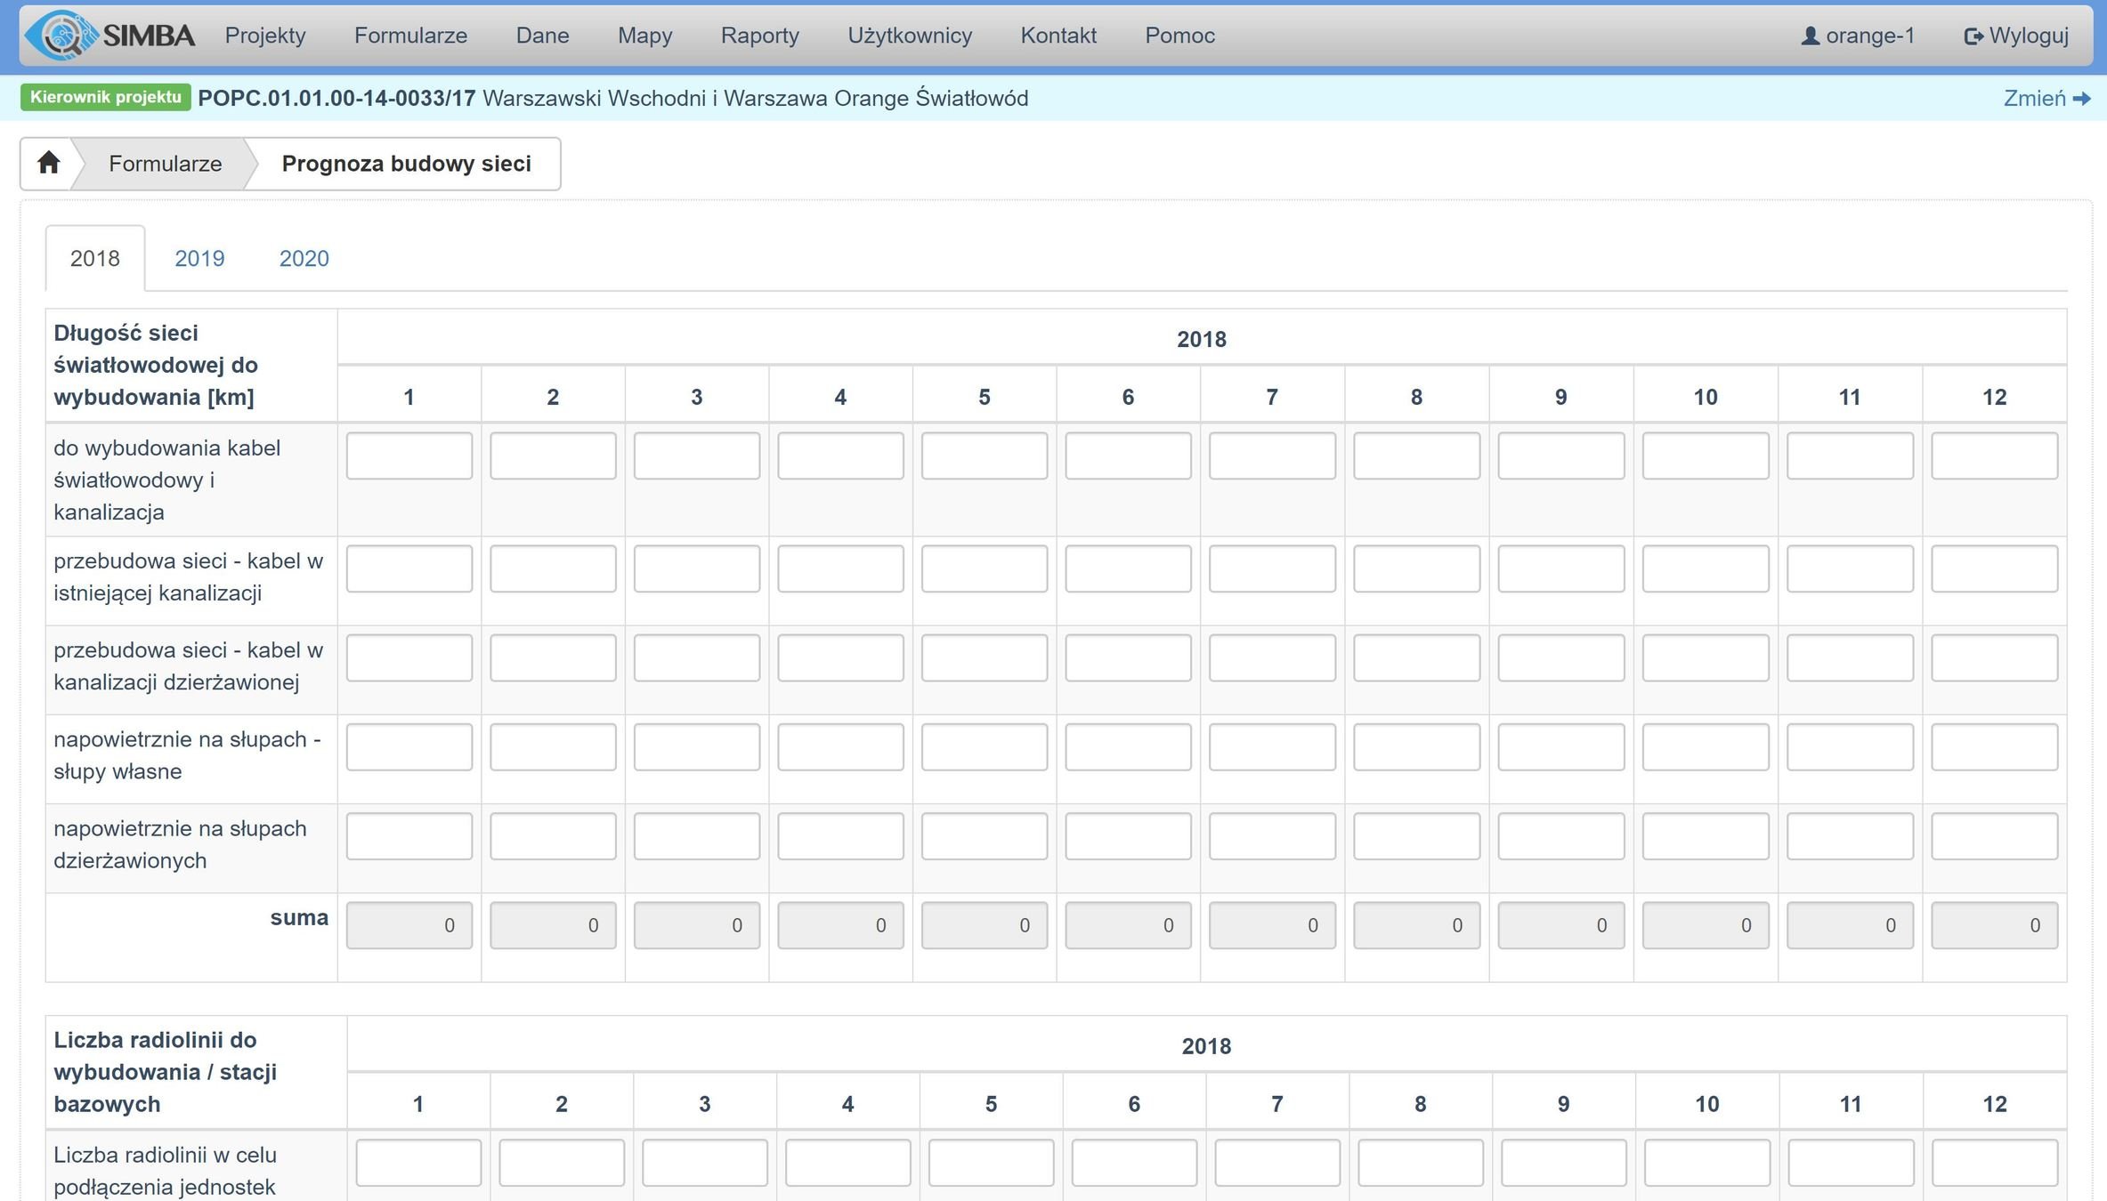Click the orange-1 user icon

coord(1810,36)
